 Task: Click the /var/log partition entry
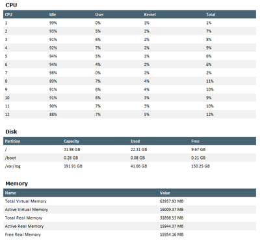click(13, 166)
